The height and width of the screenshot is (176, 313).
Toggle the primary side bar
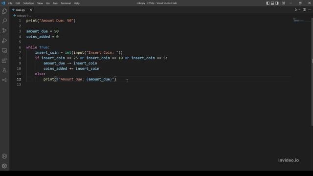(268, 3)
